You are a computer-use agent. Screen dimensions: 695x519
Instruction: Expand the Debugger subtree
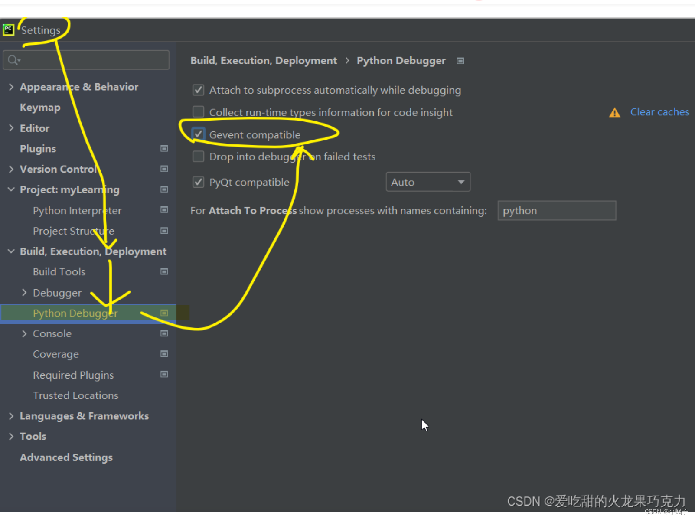coord(24,293)
